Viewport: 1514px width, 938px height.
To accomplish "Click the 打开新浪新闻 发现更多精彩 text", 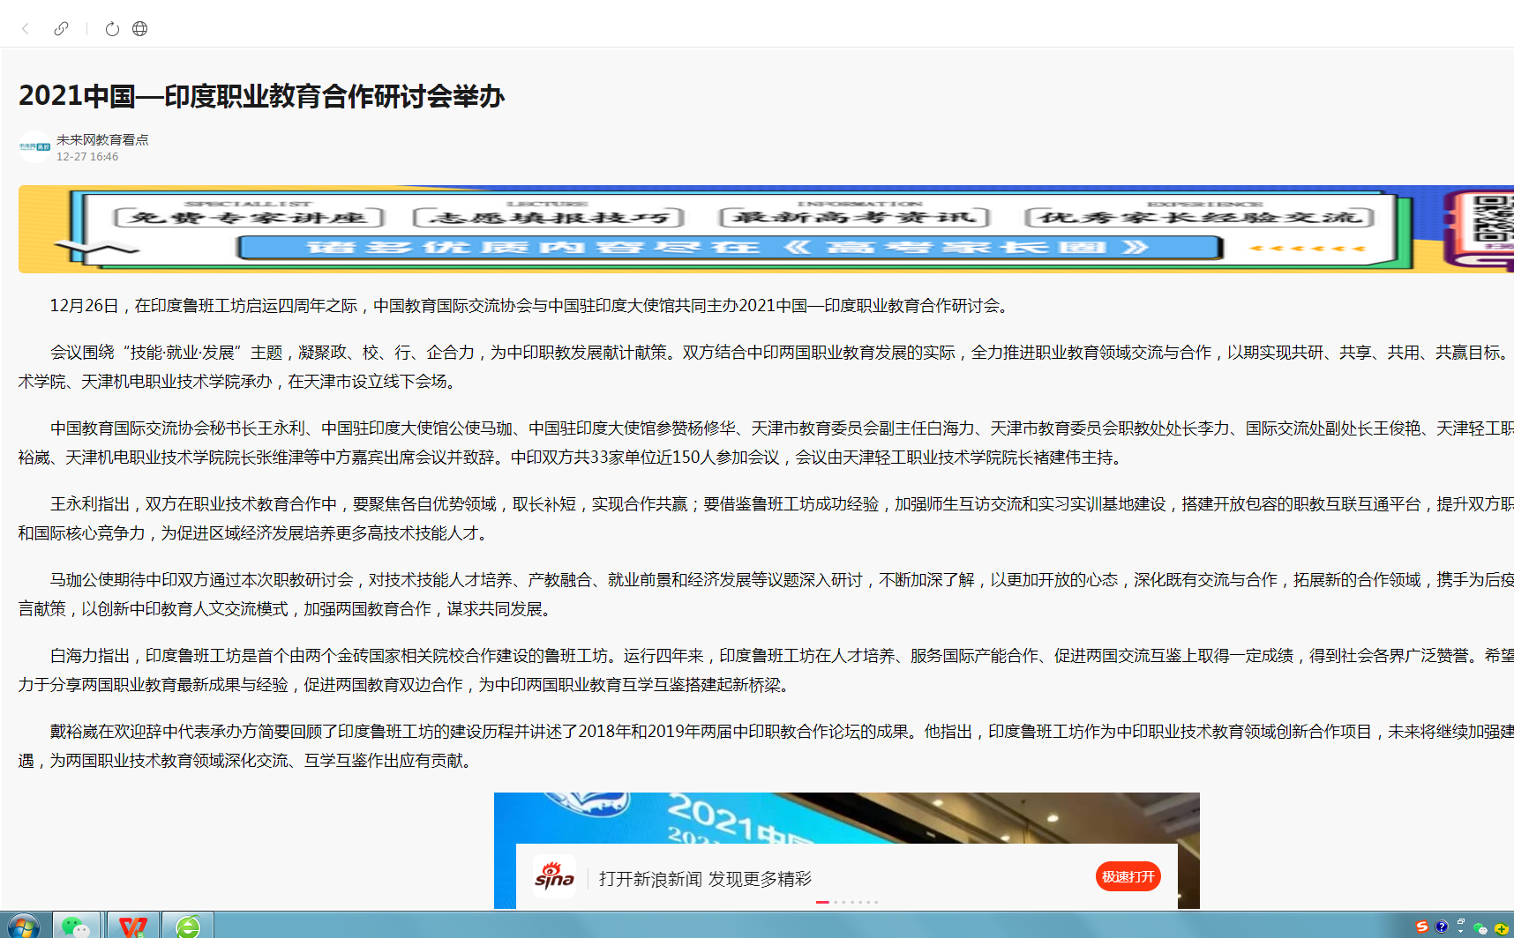I will click(x=705, y=879).
